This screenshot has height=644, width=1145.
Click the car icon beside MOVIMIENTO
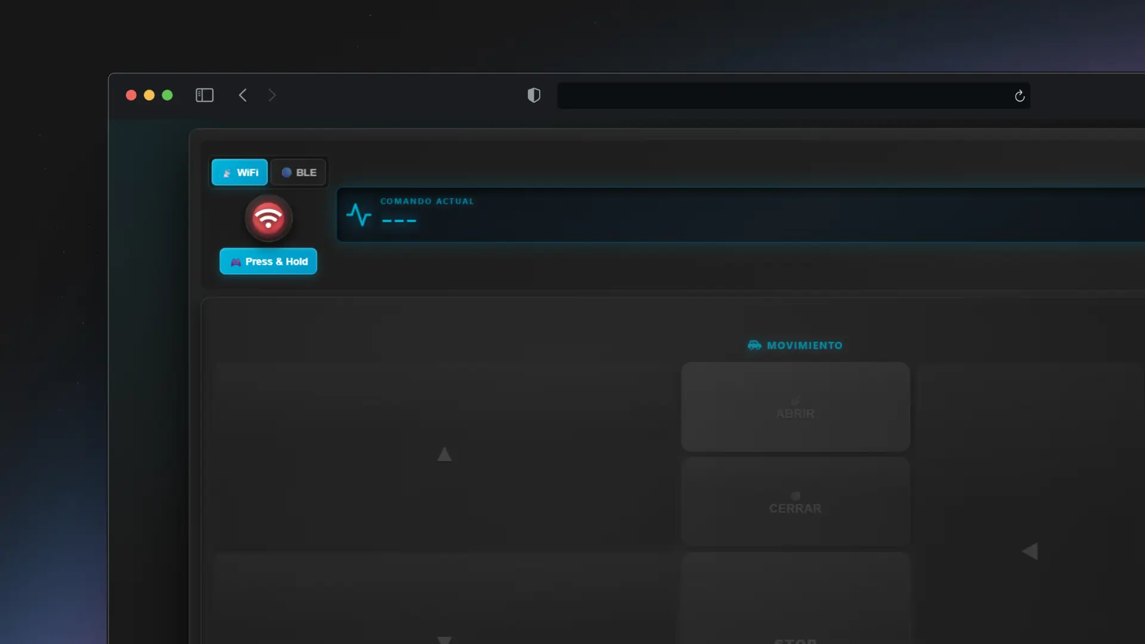(754, 345)
